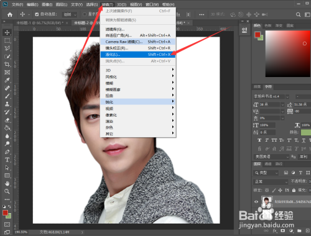The image size is (311, 236).
Task: Select the Clone Stamp tool
Action: (7, 104)
